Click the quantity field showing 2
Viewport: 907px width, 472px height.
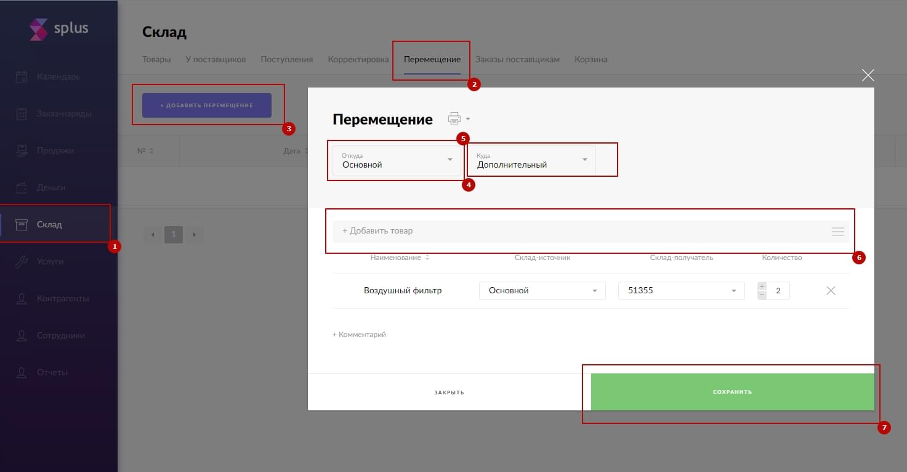point(778,291)
